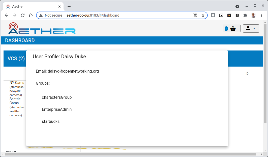Go back to previous page
268x157 pixels.
[x=7, y=15]
